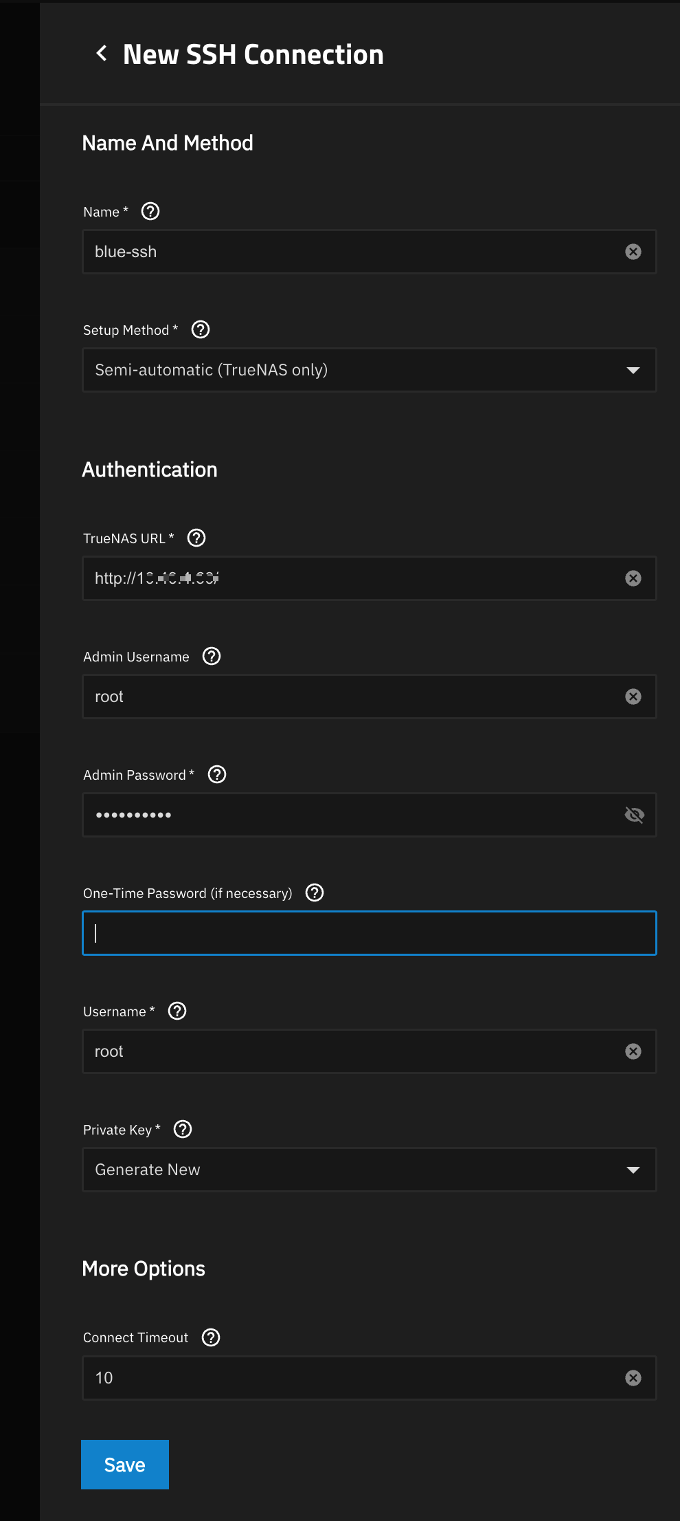Focus the One-Time Password input field

tap(369, 933)
